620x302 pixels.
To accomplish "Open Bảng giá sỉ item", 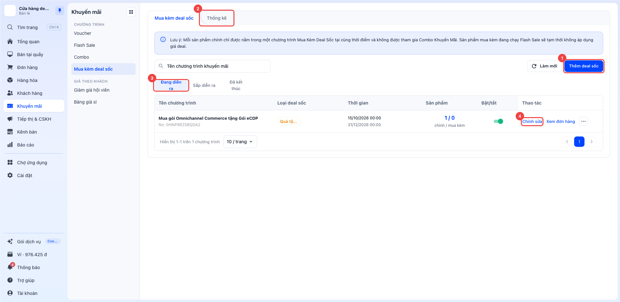I will coord(103,102).
